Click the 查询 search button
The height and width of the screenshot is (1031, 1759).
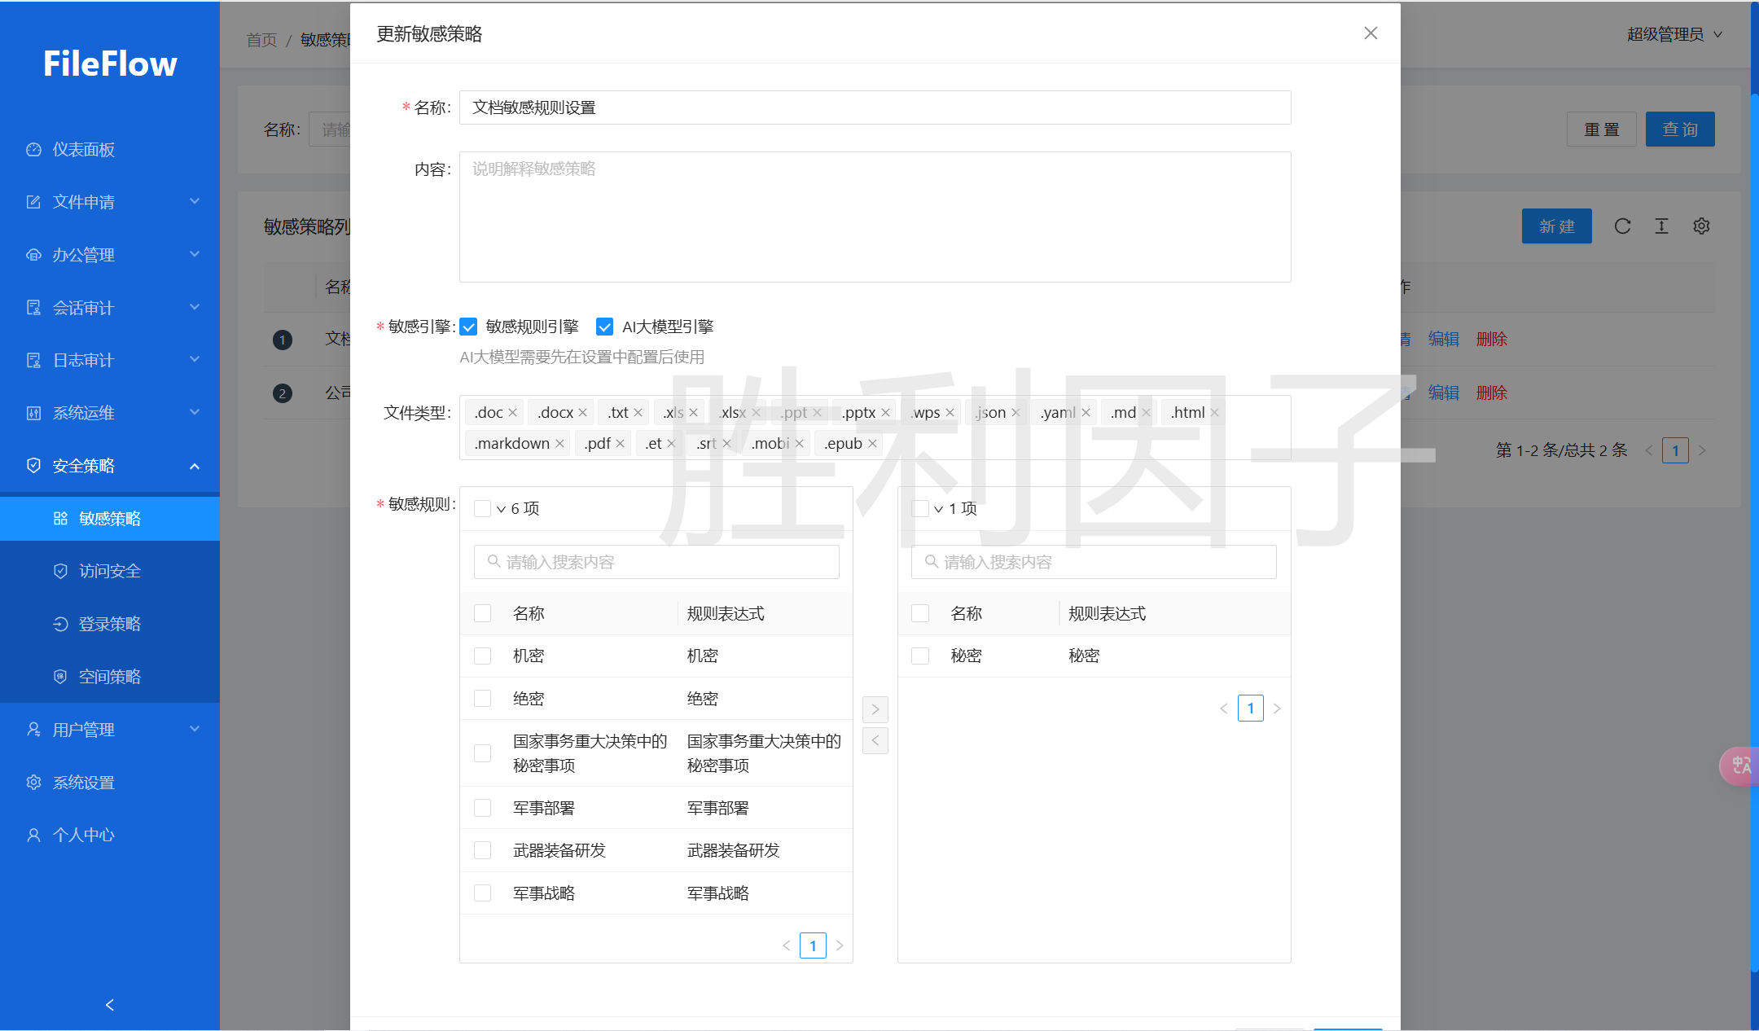point(1680,129)
